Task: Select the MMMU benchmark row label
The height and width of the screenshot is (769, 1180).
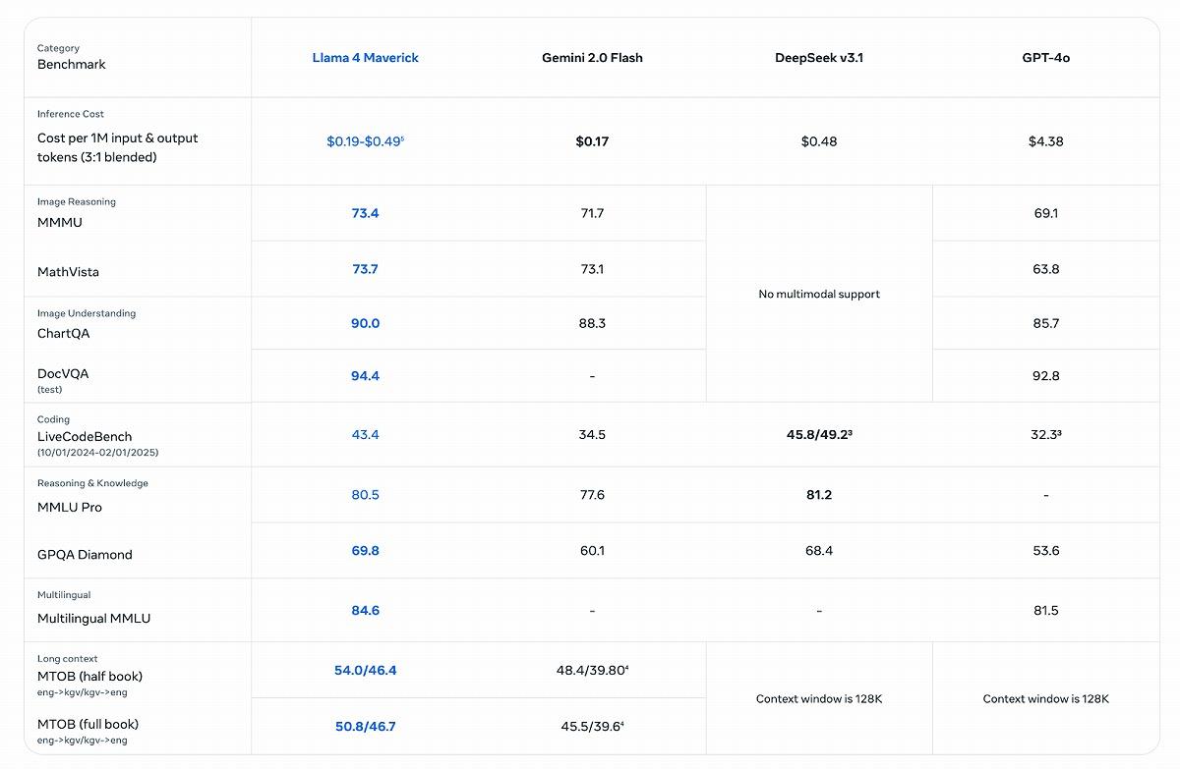Action: coord(60,223)
